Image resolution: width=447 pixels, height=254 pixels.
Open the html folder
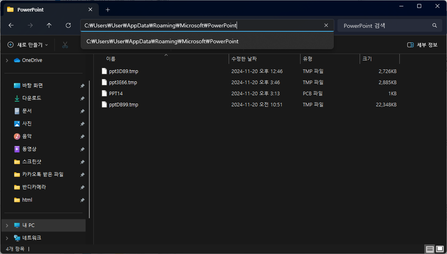click(27, 200)
